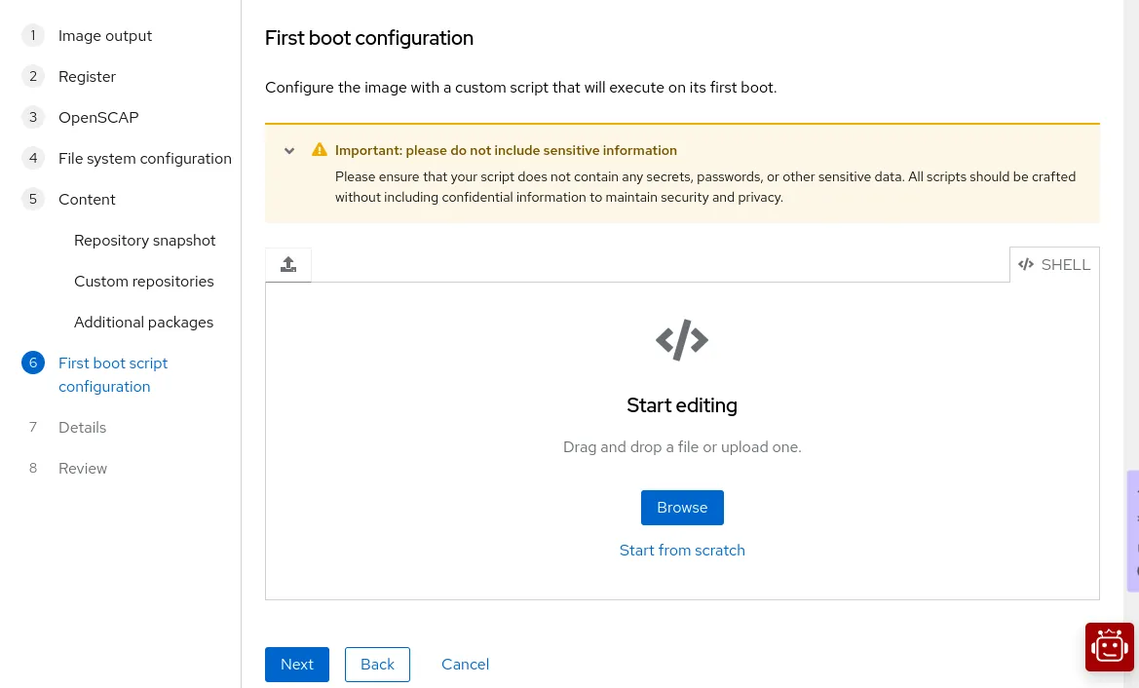Click the upload file icon button
Screen dimensions: 1139x688
288,265
